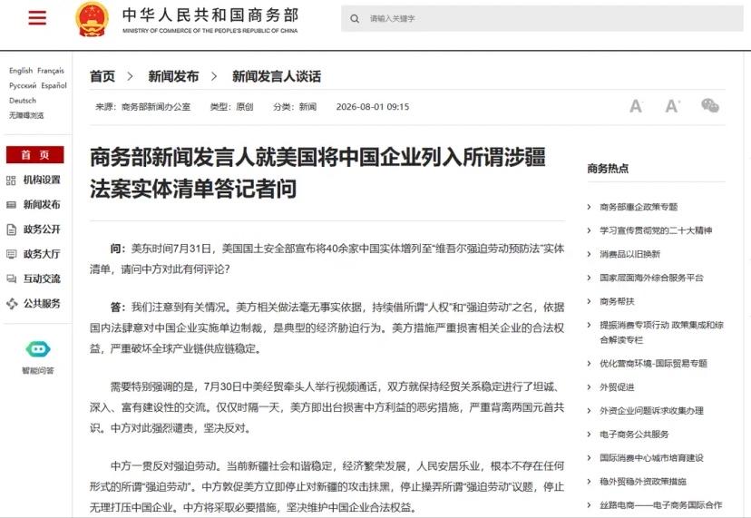Open 无障碍浏览 accessibility mode link
The width and height of the screenshot is (751, 518).
[x=26, y=115]
